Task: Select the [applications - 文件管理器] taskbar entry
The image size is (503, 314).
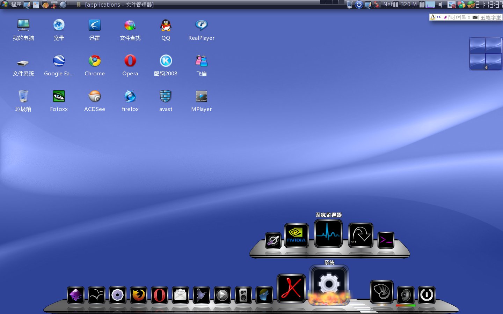Action: point(115,5)
